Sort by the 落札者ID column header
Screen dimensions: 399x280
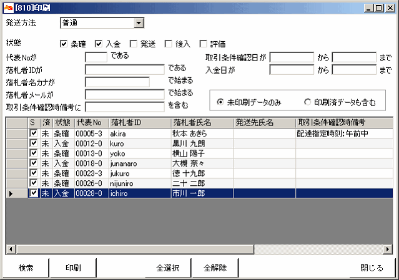click(140, 123)
